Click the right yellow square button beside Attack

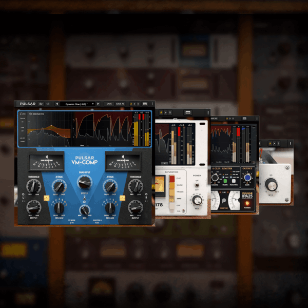(x=122, y=198)
